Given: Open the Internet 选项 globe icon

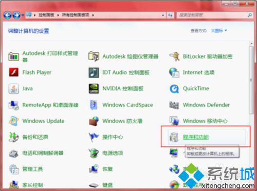Looking at the screenshot, I should click(174, 72).
